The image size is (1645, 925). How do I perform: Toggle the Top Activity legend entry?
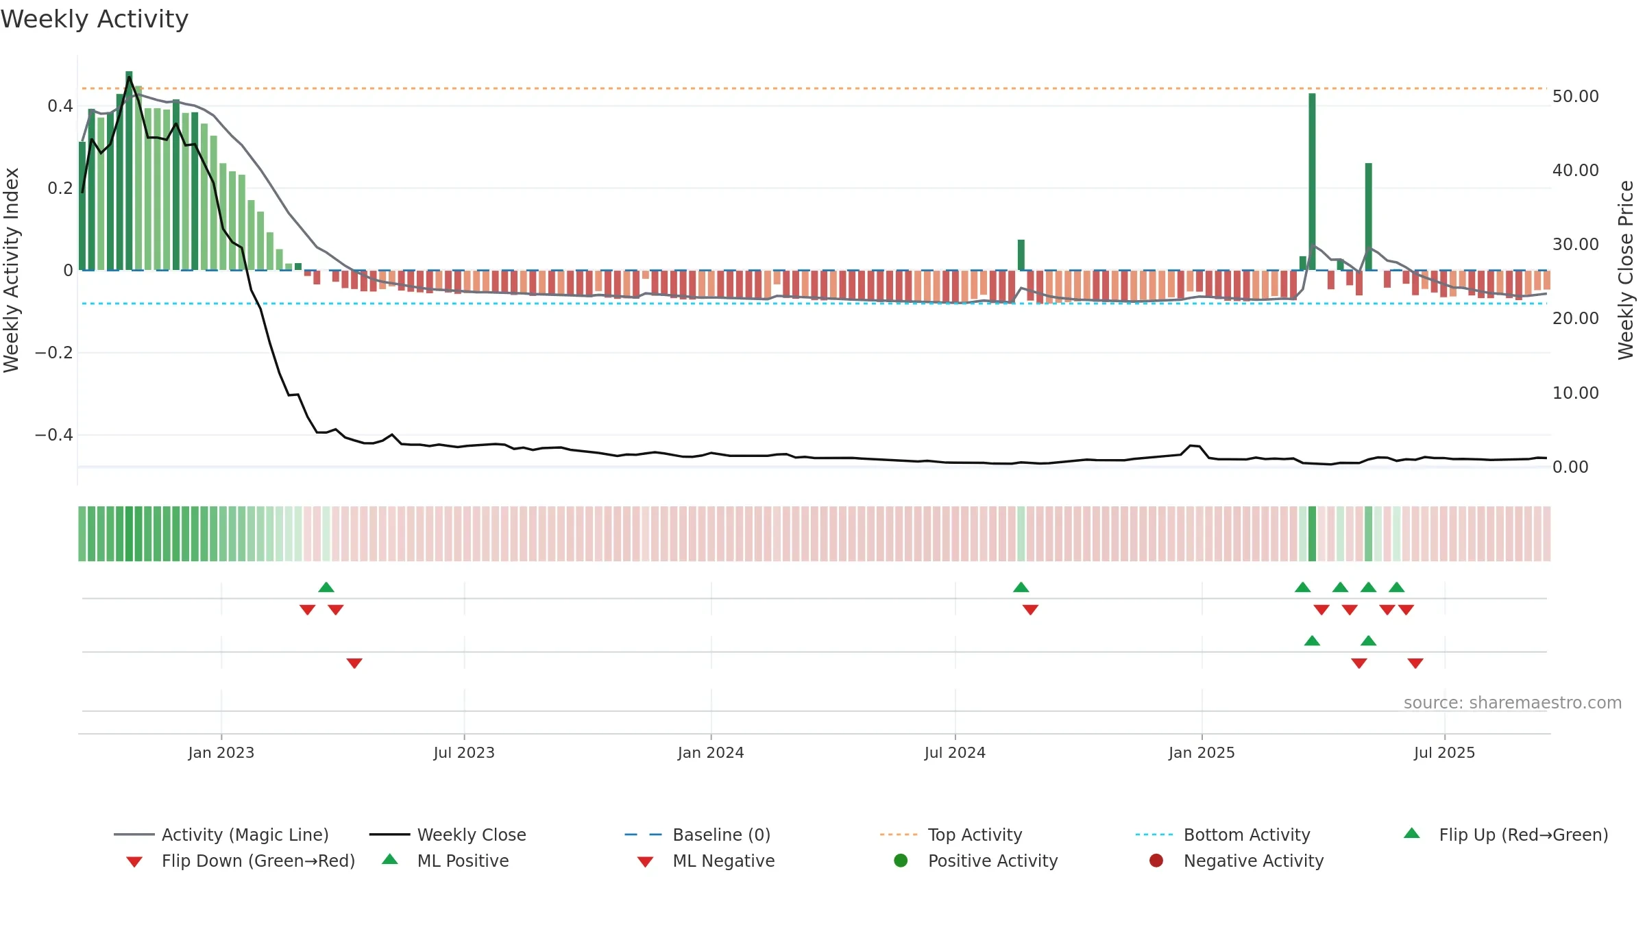click(951, 835)
